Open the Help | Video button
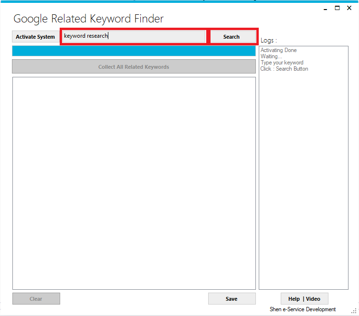359x316 pixels. [305, 299]
